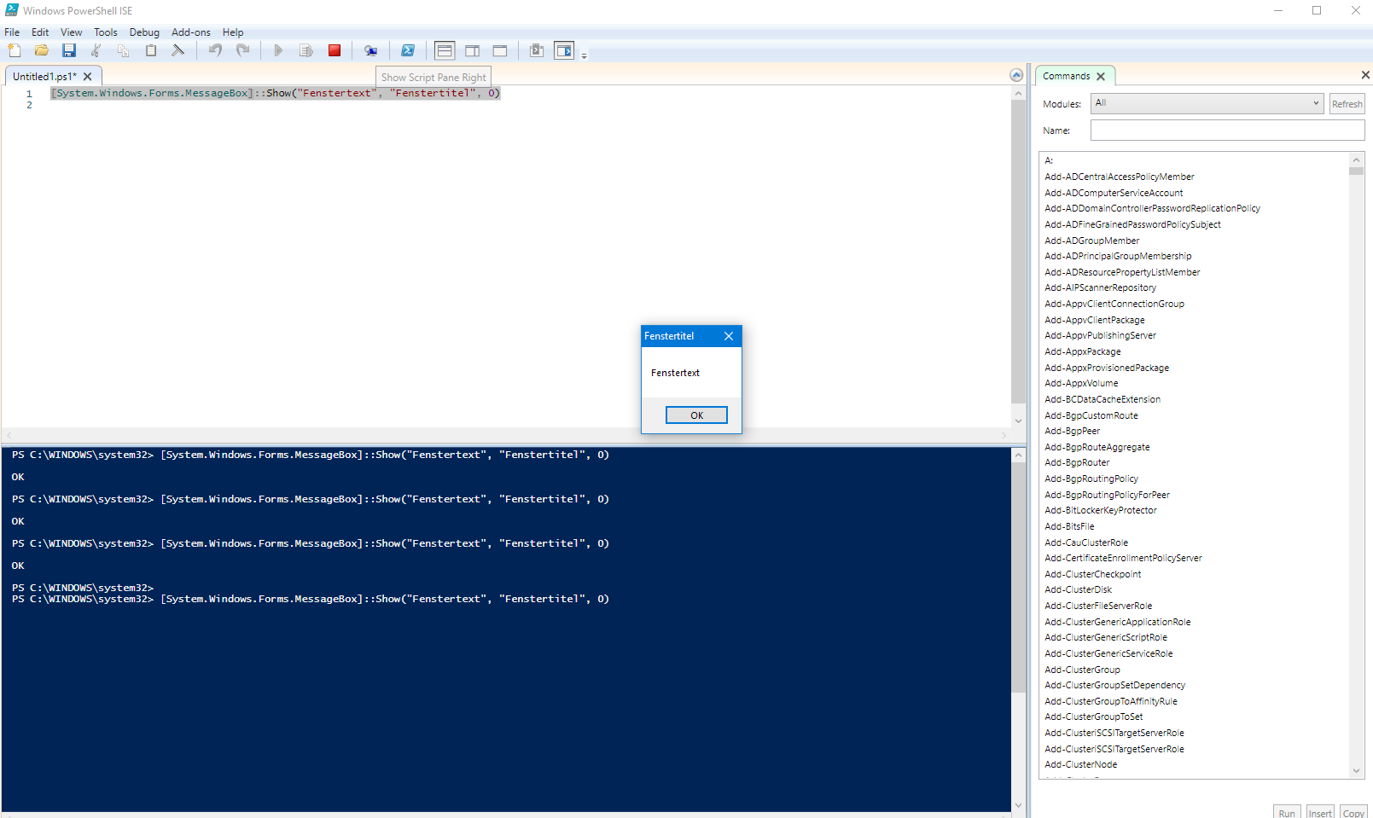Select Add-BgpPeer command

[1072, 431]
